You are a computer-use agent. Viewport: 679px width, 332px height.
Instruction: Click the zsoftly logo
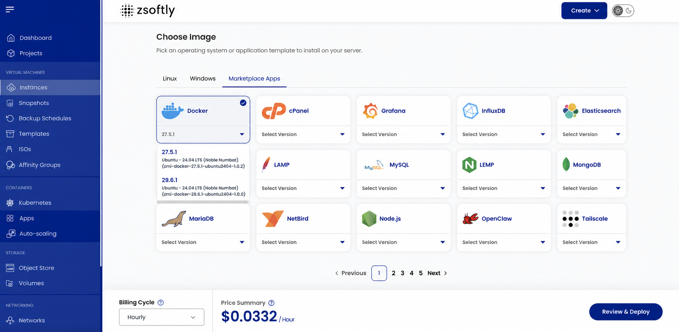pyautogui.click(x=147, y=11)
